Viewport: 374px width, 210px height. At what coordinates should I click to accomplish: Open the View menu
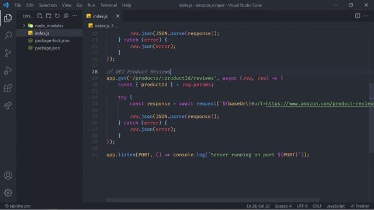67,5
